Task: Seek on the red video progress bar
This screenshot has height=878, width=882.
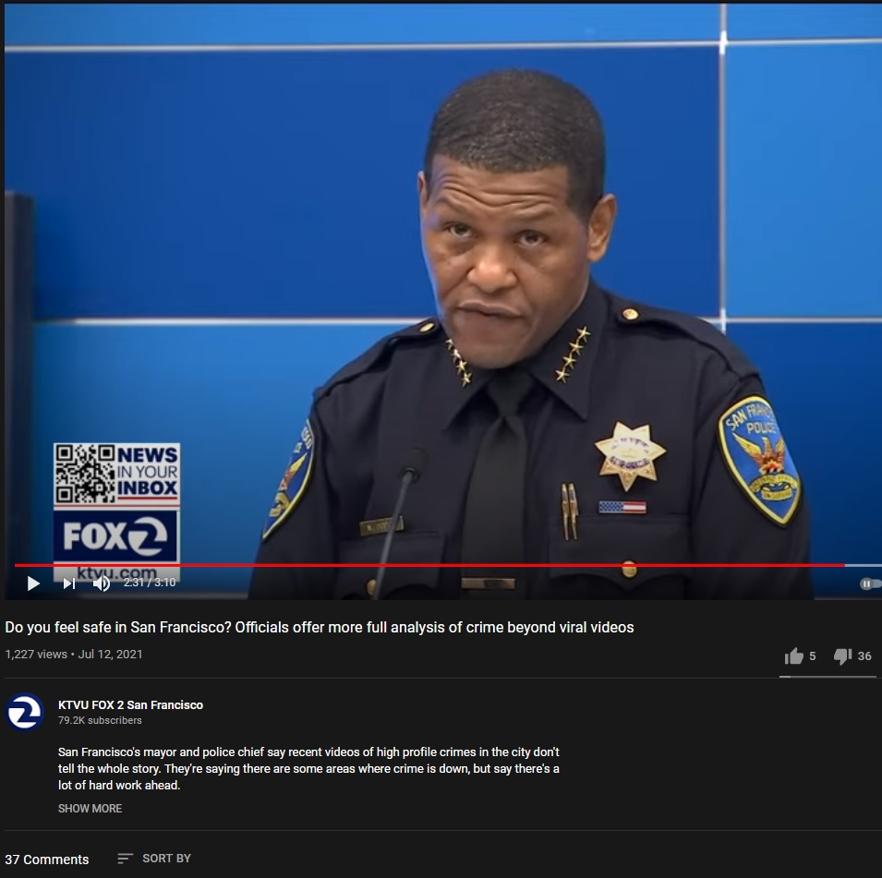Action: click(x=429, y=565)
